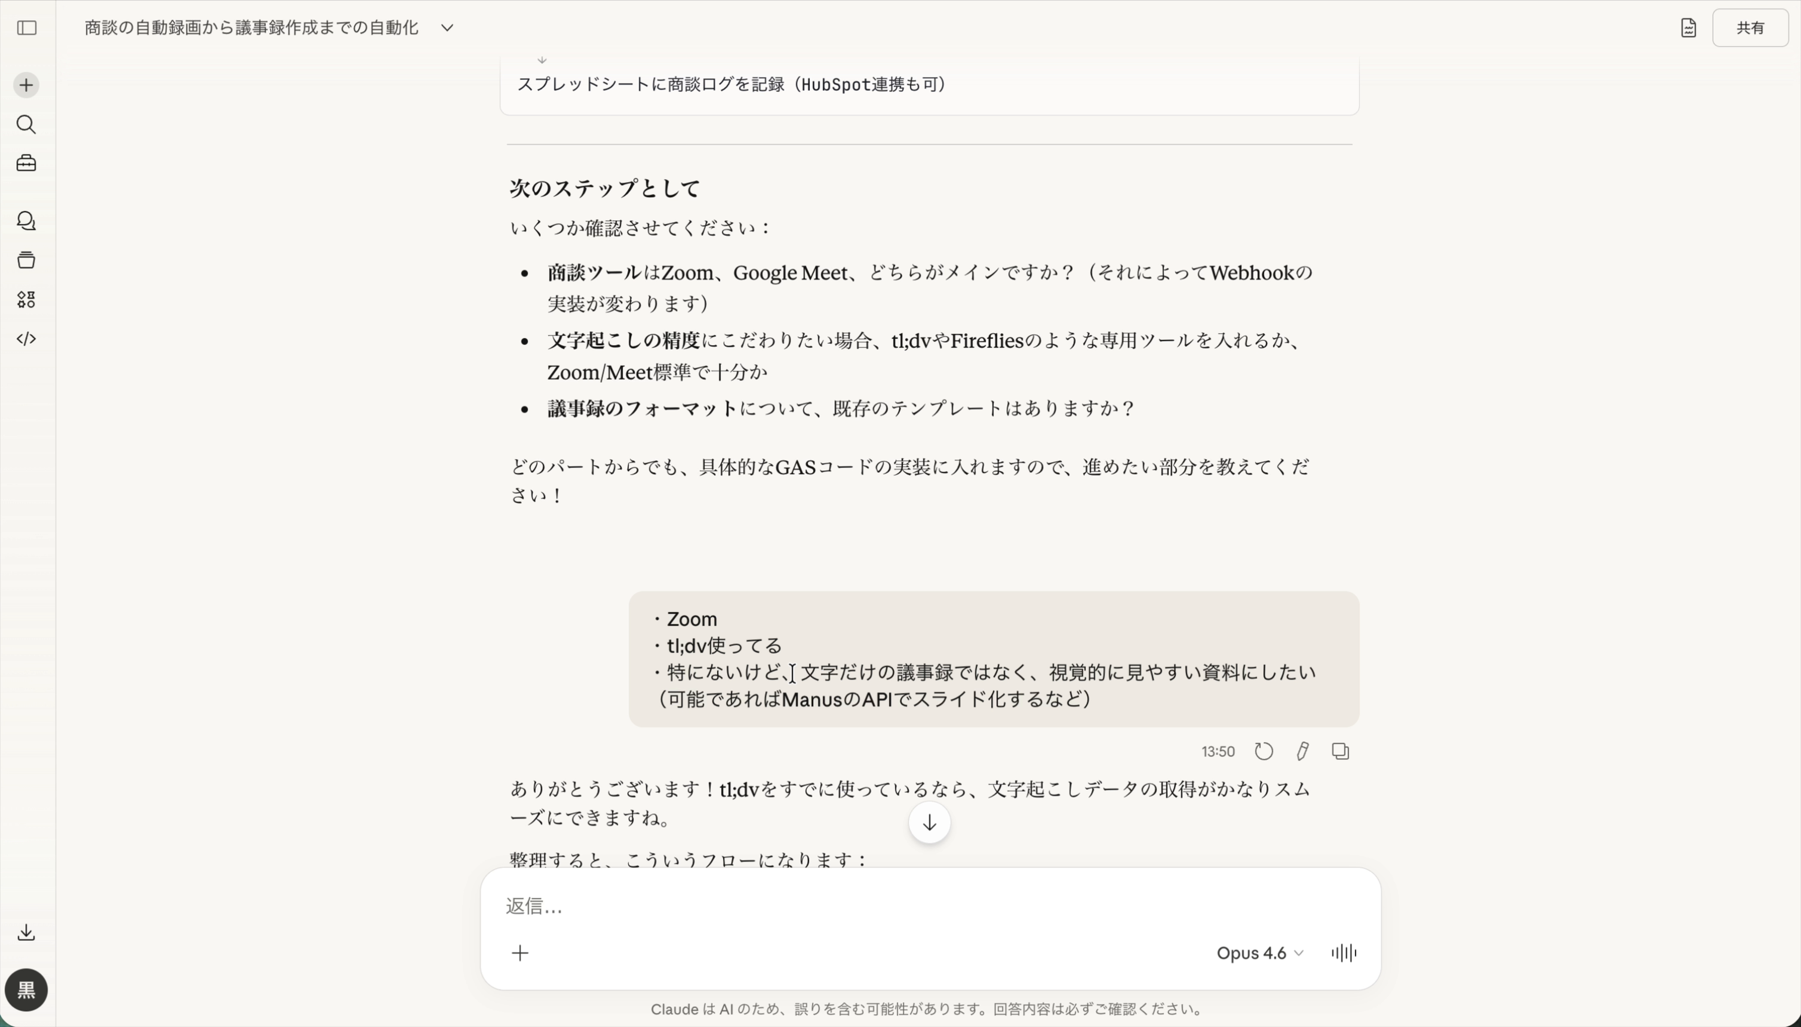1801x1027 pixels.
Task: Select the search icon in the sidebar
Action: [27, 125]
